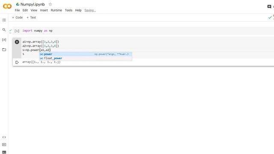Open the Runtime menu
274x154 pixels.
56,10
